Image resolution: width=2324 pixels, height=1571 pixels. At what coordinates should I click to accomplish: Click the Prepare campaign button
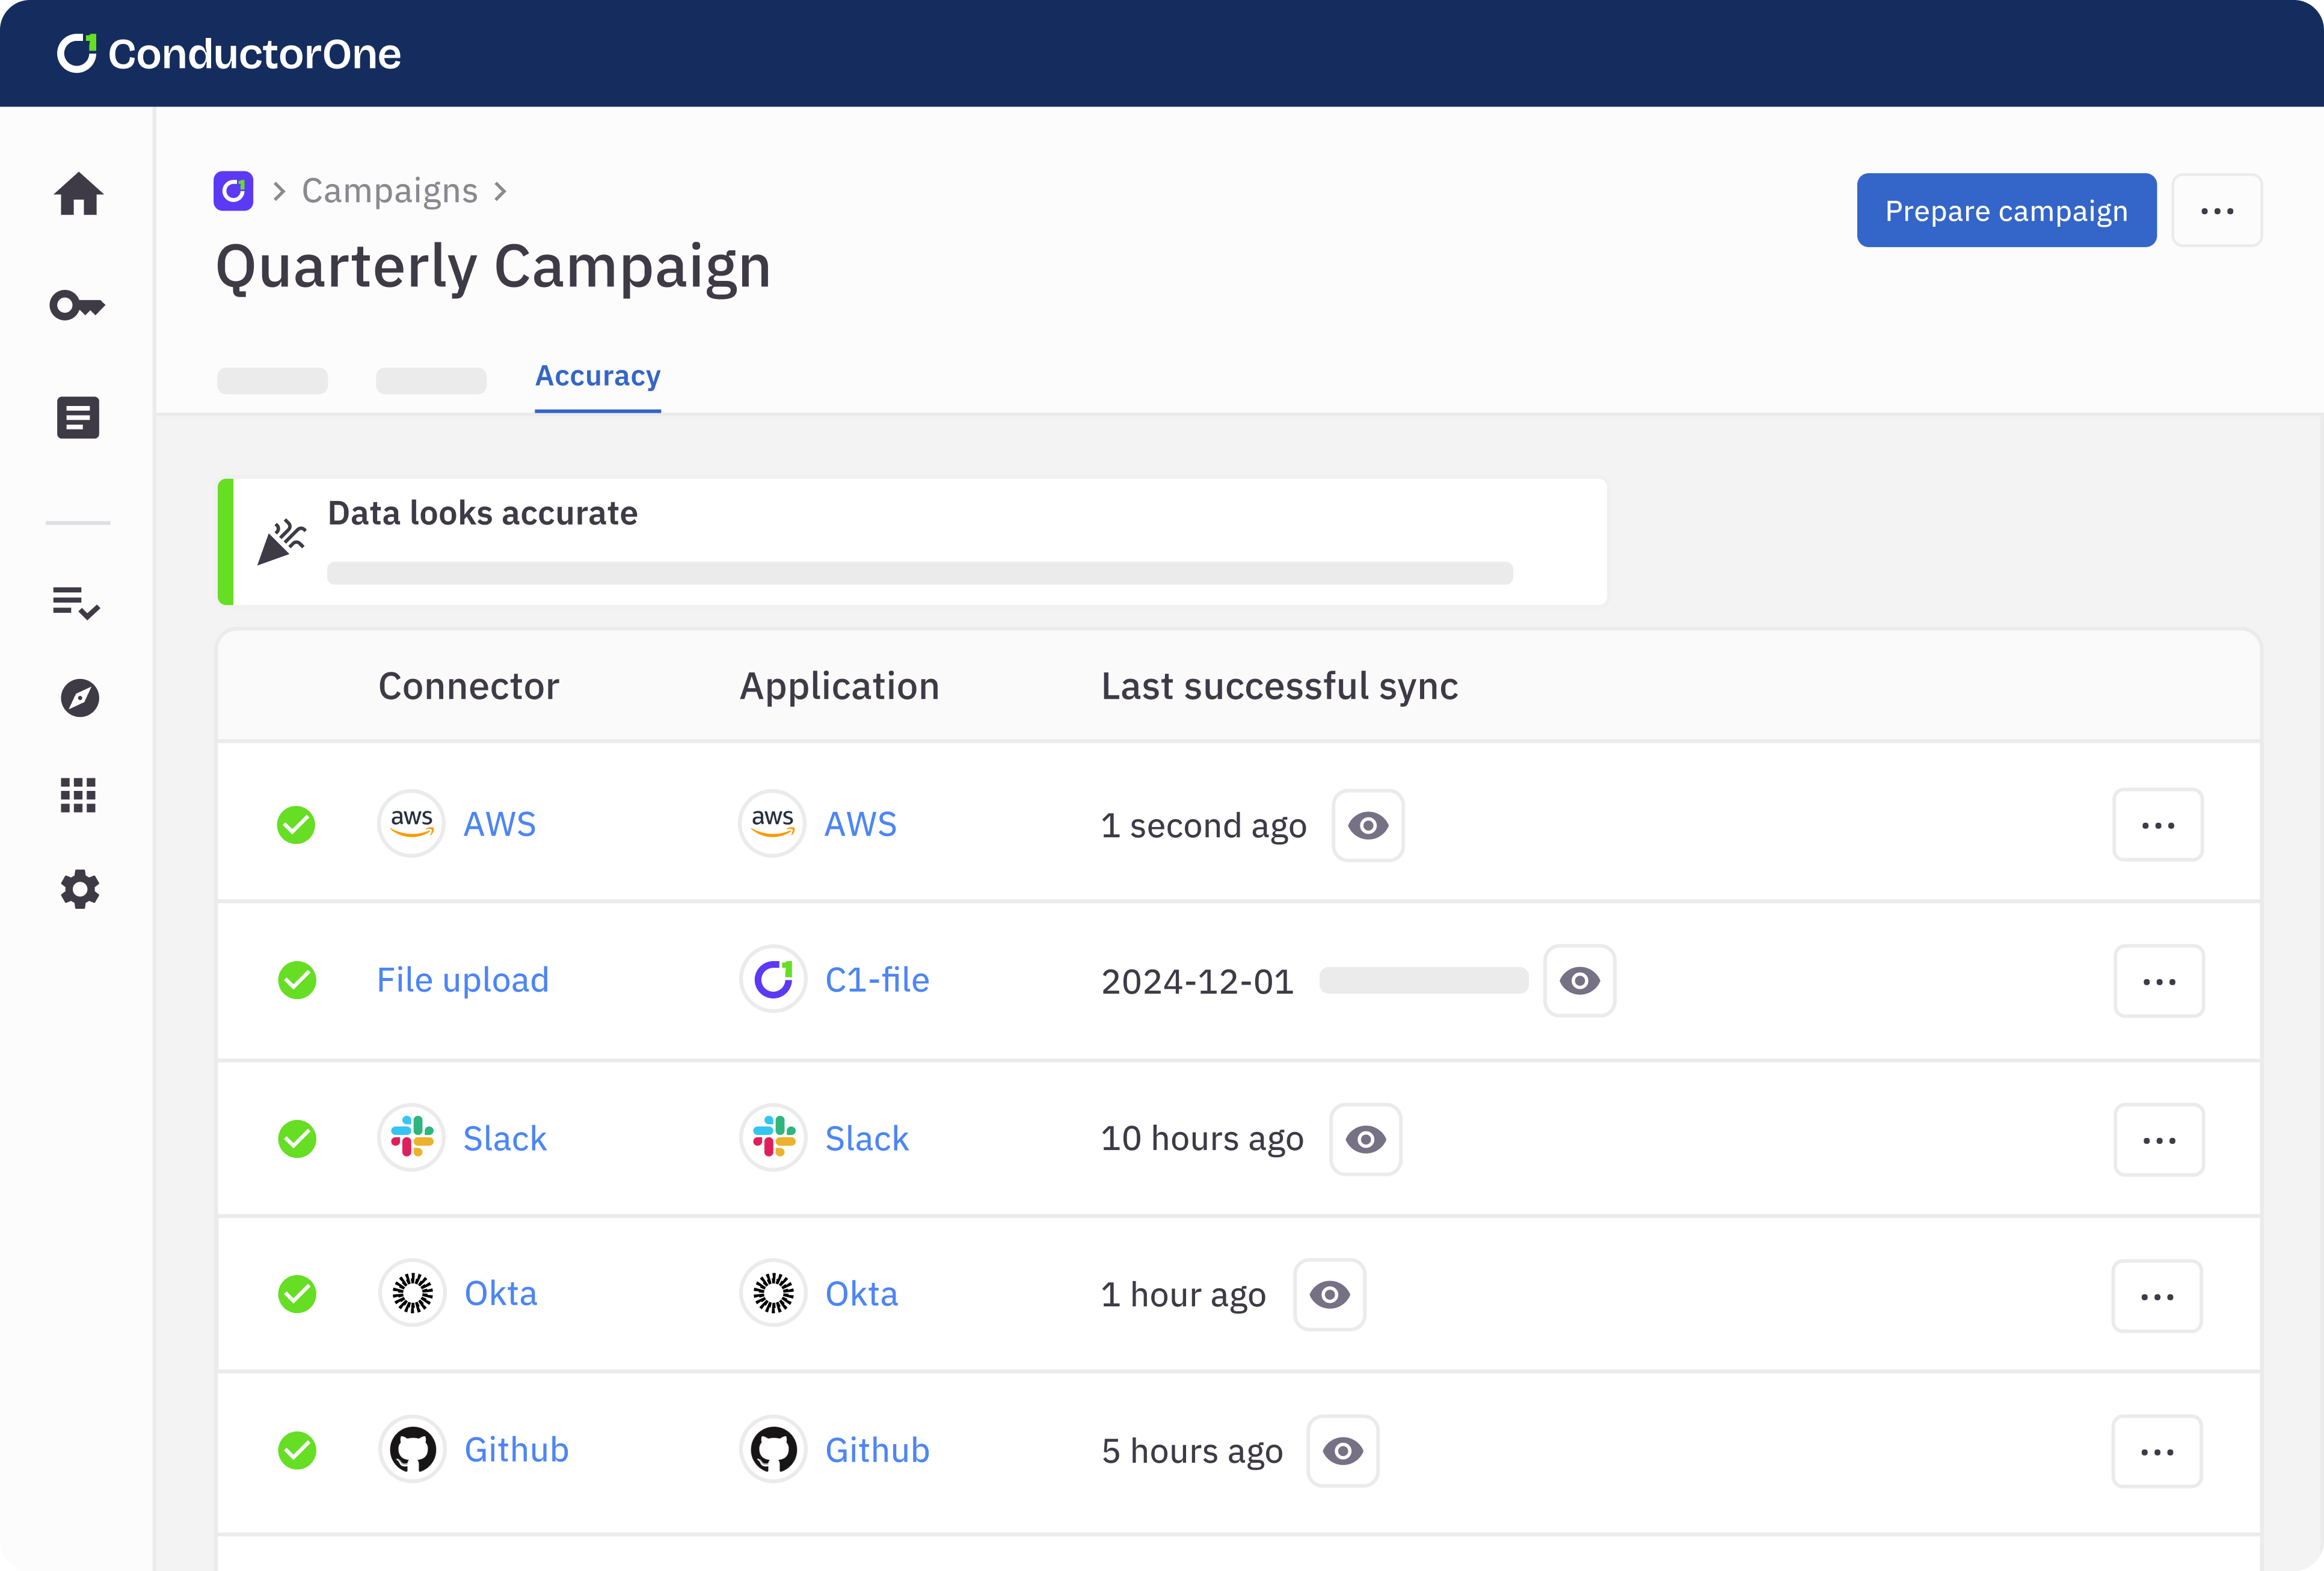[x=2005, y=211]
